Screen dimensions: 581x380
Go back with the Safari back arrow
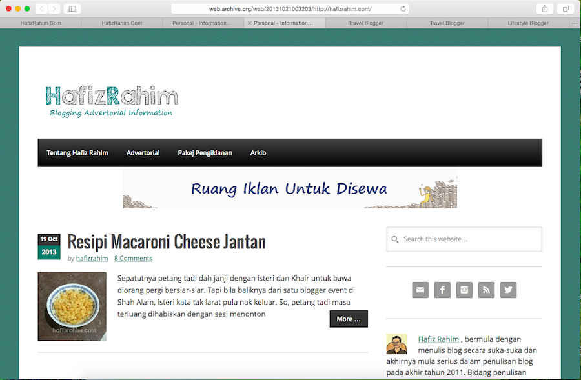tap(41, 8)
